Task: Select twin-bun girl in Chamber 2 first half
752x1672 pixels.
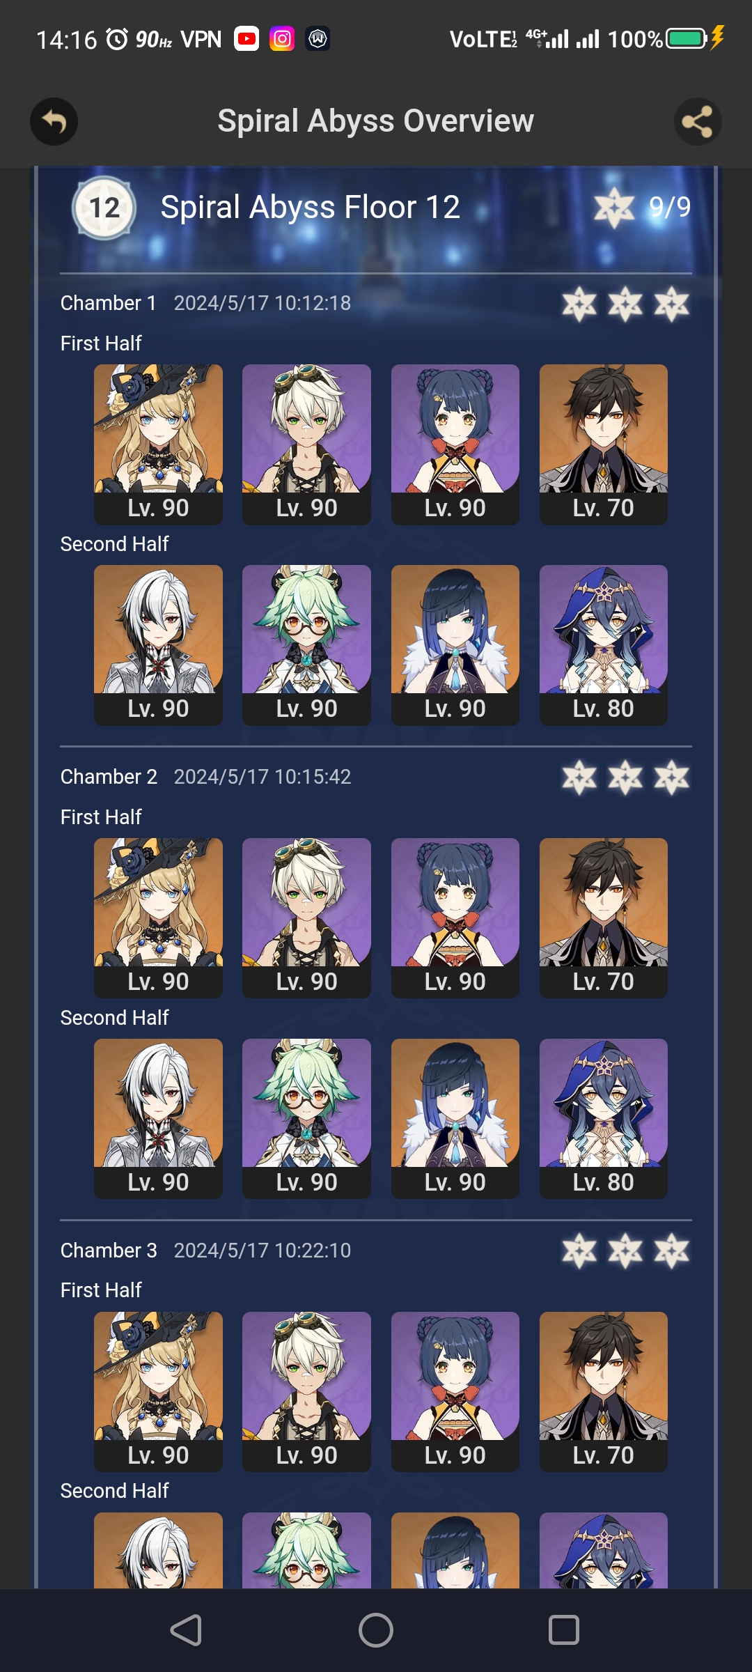Action: click(455, 918)
